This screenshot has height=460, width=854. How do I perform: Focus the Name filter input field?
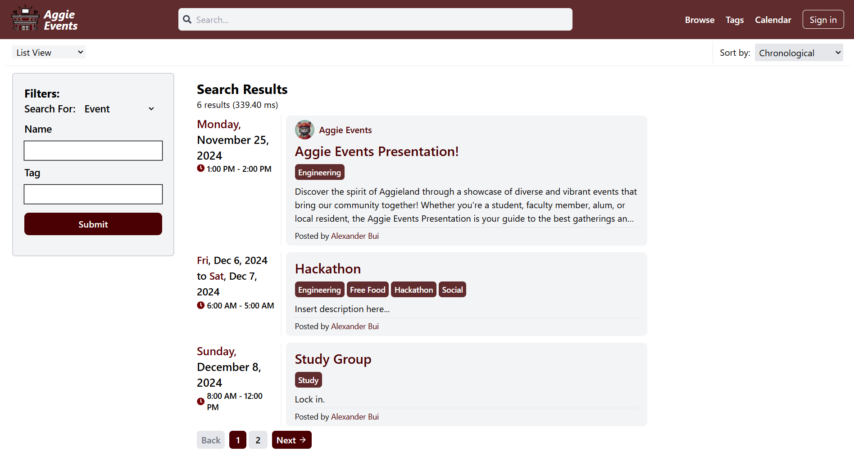(93, 151)
